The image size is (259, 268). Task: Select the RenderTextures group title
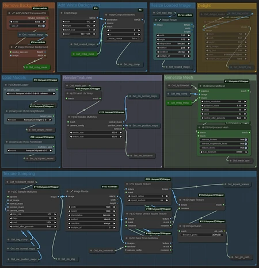pos(78,78)
